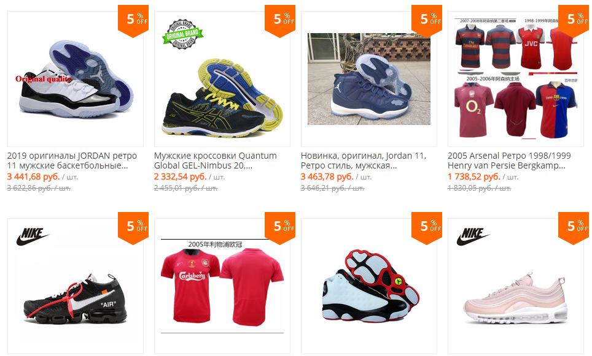The image size is (592, 356).
Task: Click the green Original Brand stamp icon
Action: point(183,34)
